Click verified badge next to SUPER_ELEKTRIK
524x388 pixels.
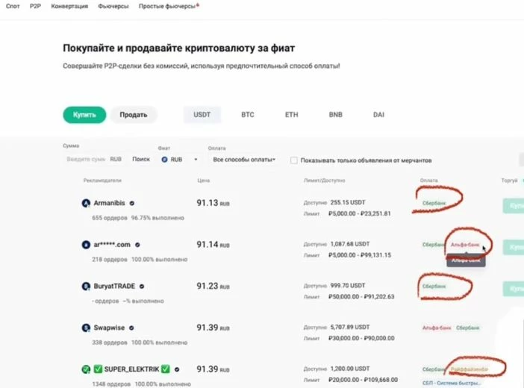(177, 369)
